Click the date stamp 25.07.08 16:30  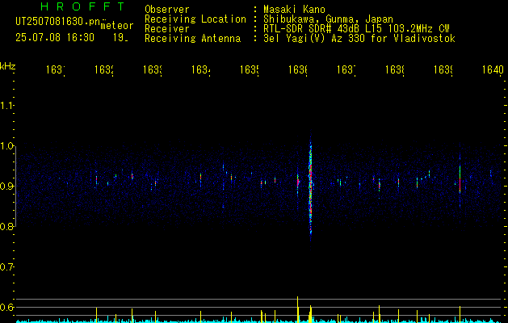(55, 38)
